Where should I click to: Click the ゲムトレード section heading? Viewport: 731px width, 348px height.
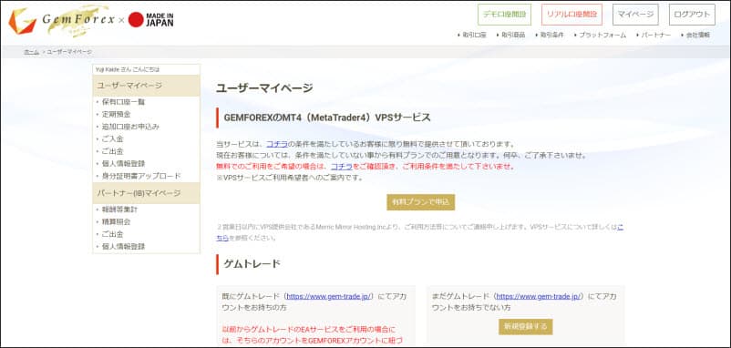coord(252,263)
